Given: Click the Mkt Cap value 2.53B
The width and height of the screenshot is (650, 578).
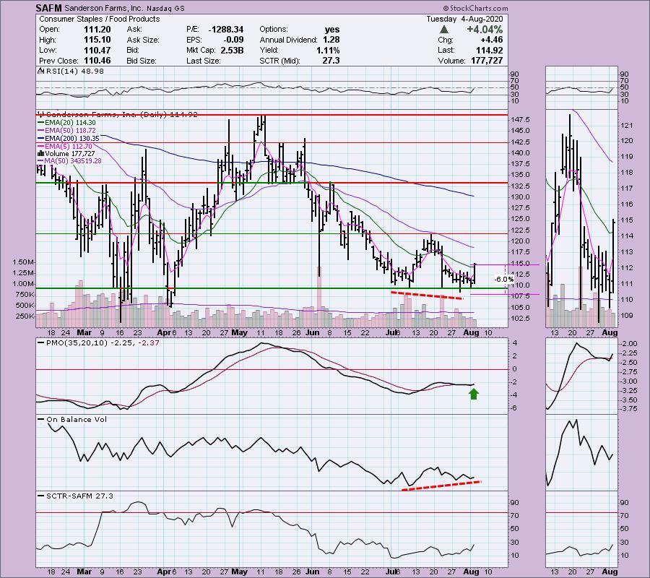Looking at the screenshot, I should (x=230, y=50).
